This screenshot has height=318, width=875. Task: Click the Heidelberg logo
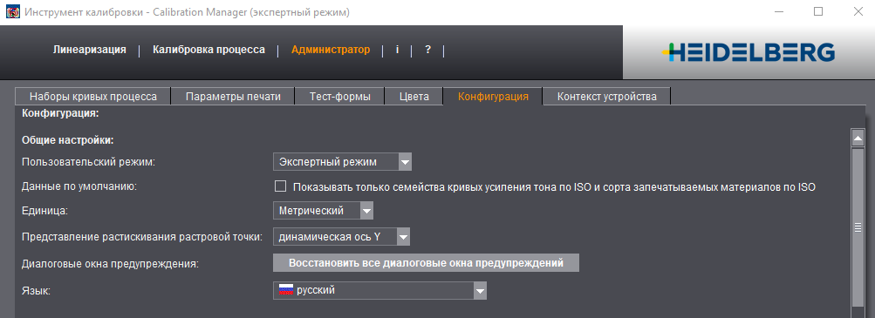[749, 52]
